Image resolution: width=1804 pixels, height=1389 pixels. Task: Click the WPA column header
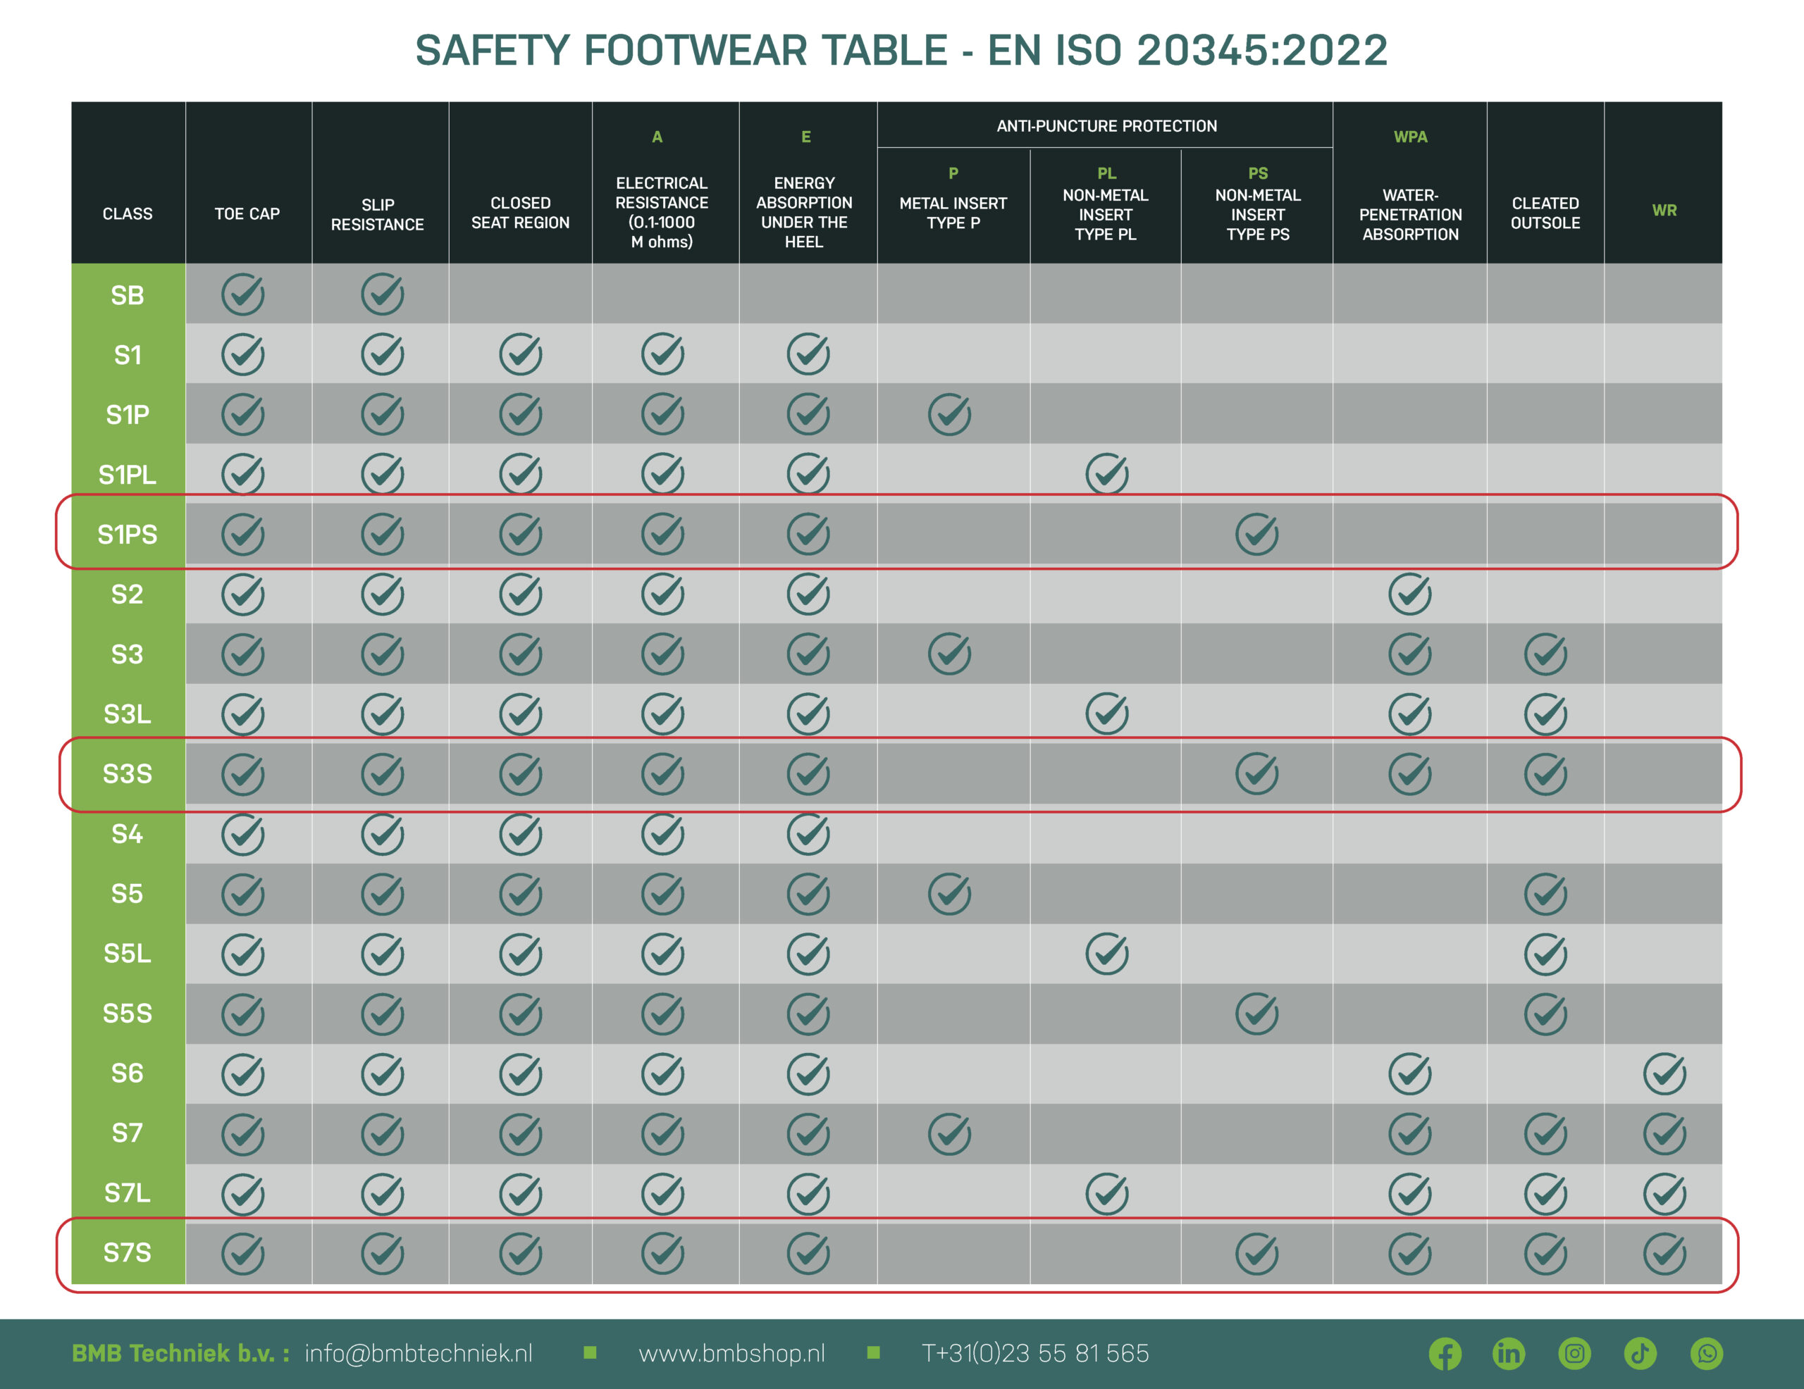coord(1410,137)
